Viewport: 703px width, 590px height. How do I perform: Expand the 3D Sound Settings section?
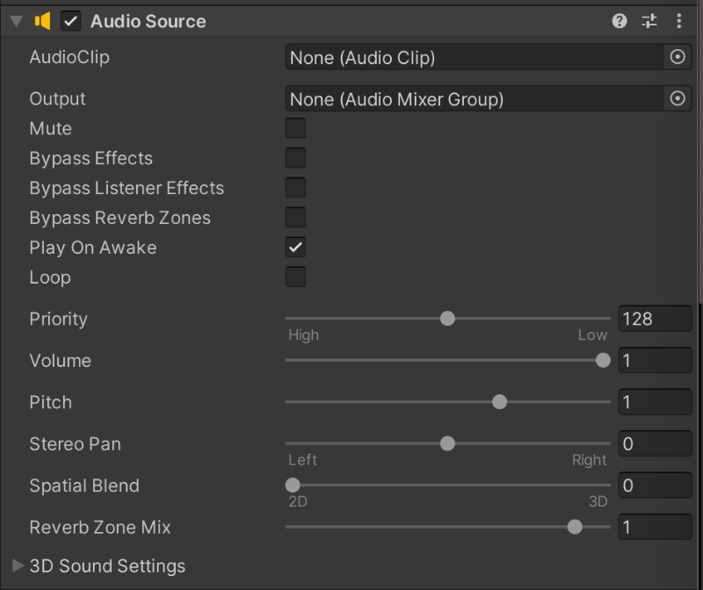tap(18, 565)
